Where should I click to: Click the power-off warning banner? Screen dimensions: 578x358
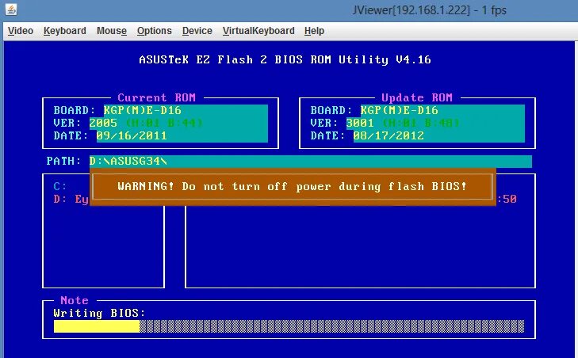coord(293,186)
